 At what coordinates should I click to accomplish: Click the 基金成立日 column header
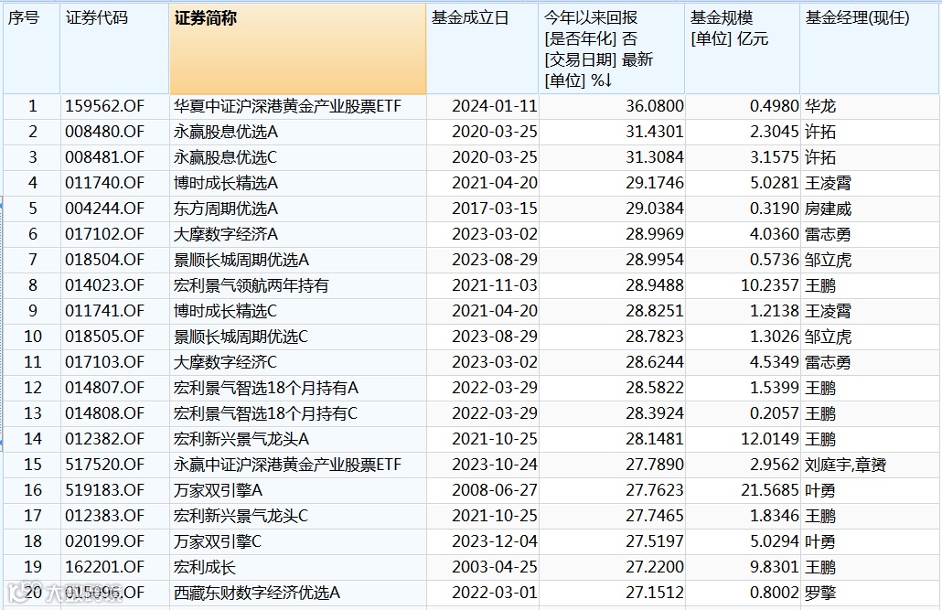coord(482,48)
